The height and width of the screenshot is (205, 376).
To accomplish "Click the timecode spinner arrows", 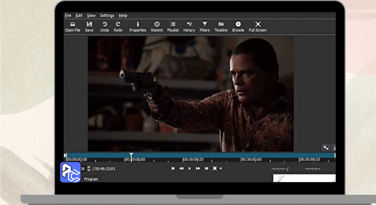I will pos(89,168).
